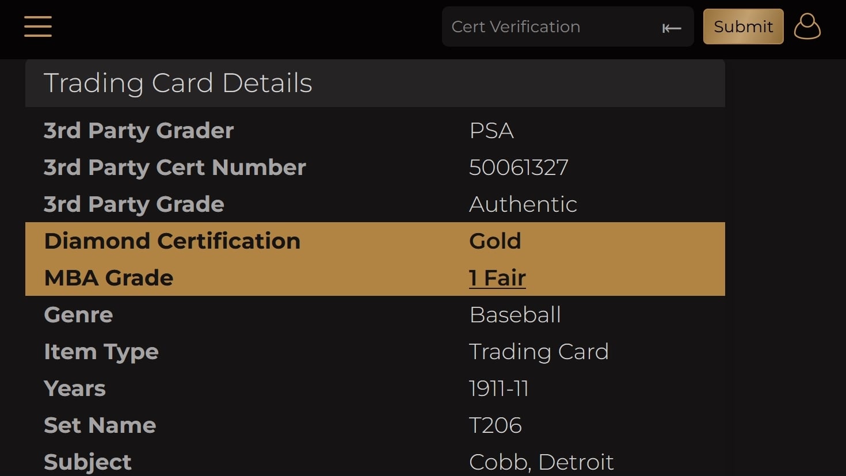This screenshot has height=476, width=846.
Task: Click the Set Name label
Action: click(x=100, y=425)
